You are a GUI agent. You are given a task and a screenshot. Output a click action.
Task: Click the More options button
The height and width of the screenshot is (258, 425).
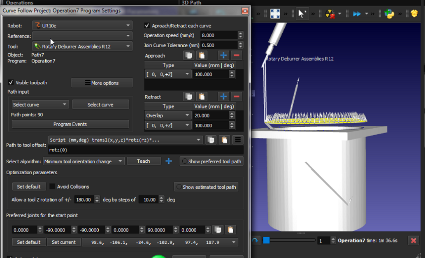coord(102,83)
